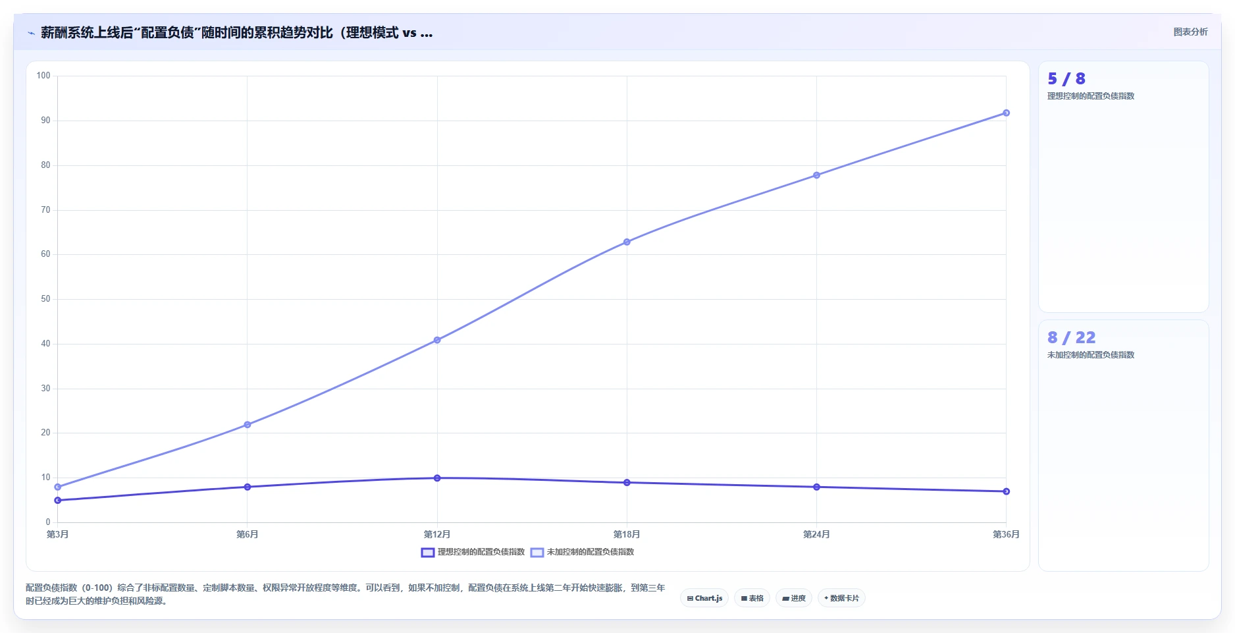Screen dimensions: 1235x633
Task: Select the 未加控制 data point at 第3月
Action: point(58,487)
